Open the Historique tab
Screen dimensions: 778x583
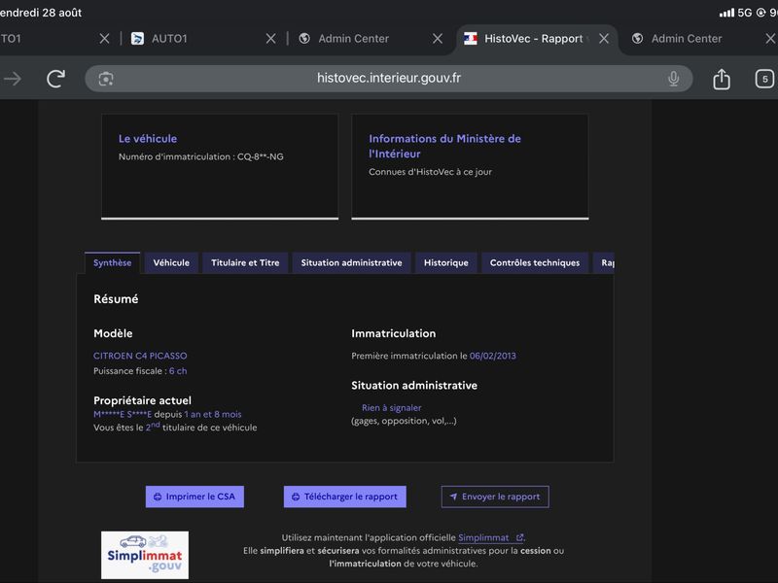(x=446, y=262)
